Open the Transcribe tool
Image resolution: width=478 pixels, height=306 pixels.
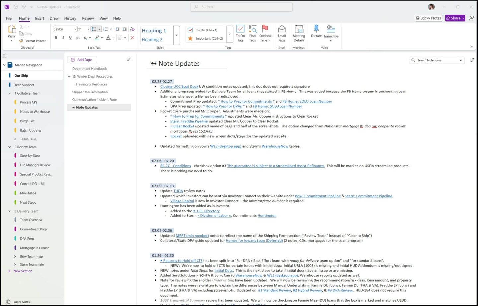[x=331, y=29]
